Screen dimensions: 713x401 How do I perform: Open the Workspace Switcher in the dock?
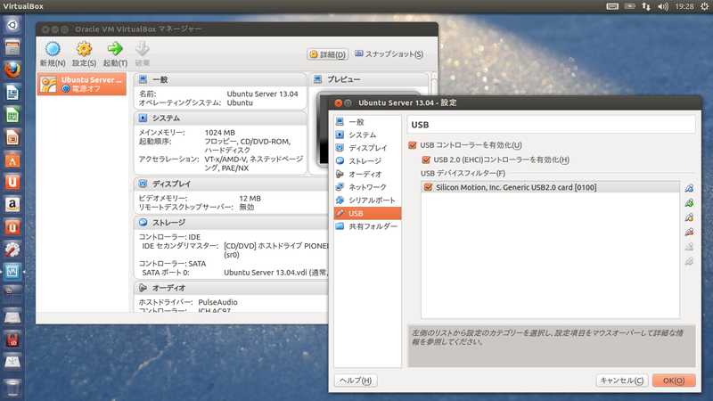pos(12,294)
